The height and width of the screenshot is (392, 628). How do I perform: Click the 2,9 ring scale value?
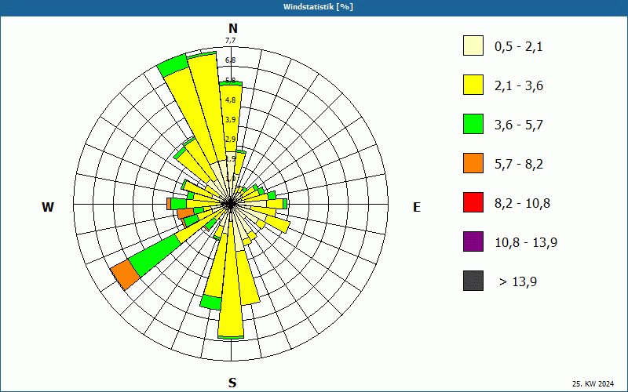[x=230, y=140]
